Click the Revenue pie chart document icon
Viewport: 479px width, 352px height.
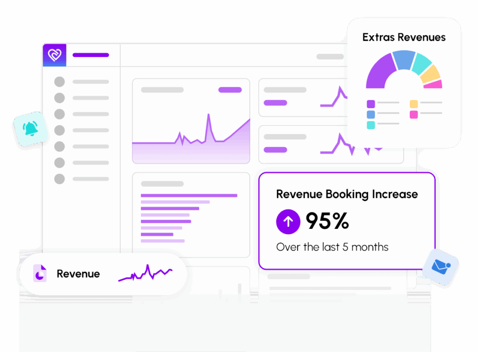[40, 274]
